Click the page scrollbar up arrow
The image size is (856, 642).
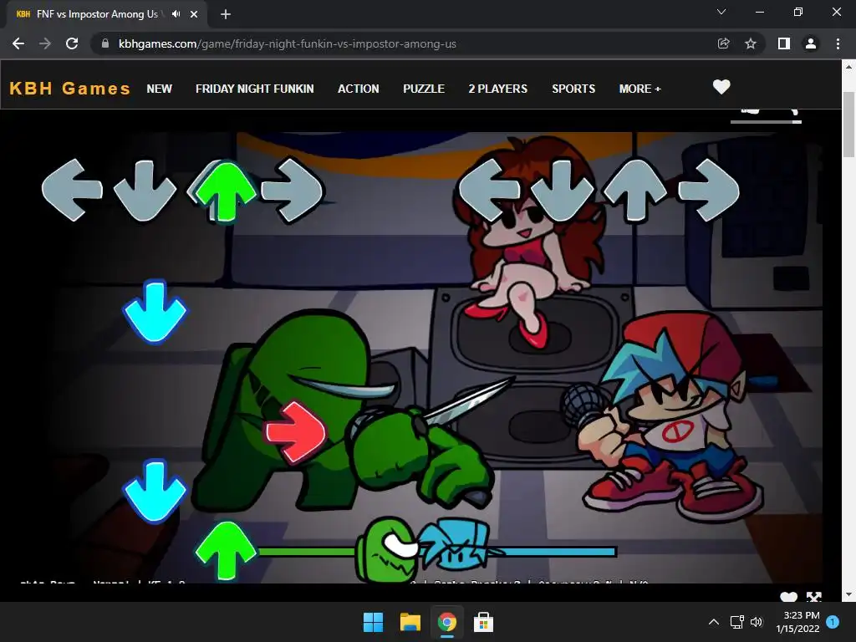pyautogui.click(x=848, y=67)
